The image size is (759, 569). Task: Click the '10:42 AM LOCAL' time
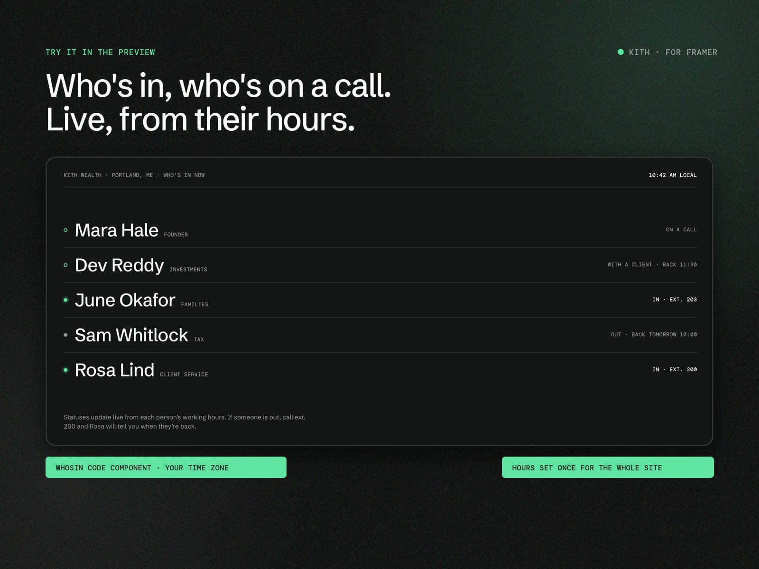(673, 175)
